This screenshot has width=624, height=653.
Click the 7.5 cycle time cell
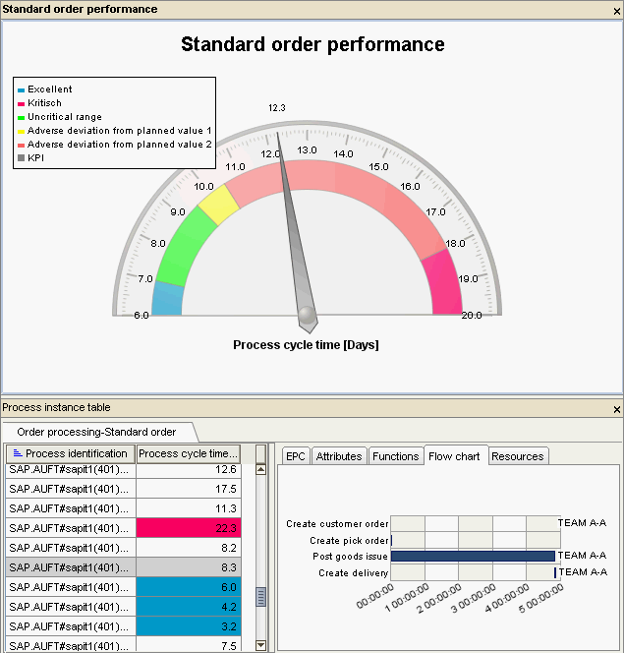pyautogui.click(x=189, y=645)
